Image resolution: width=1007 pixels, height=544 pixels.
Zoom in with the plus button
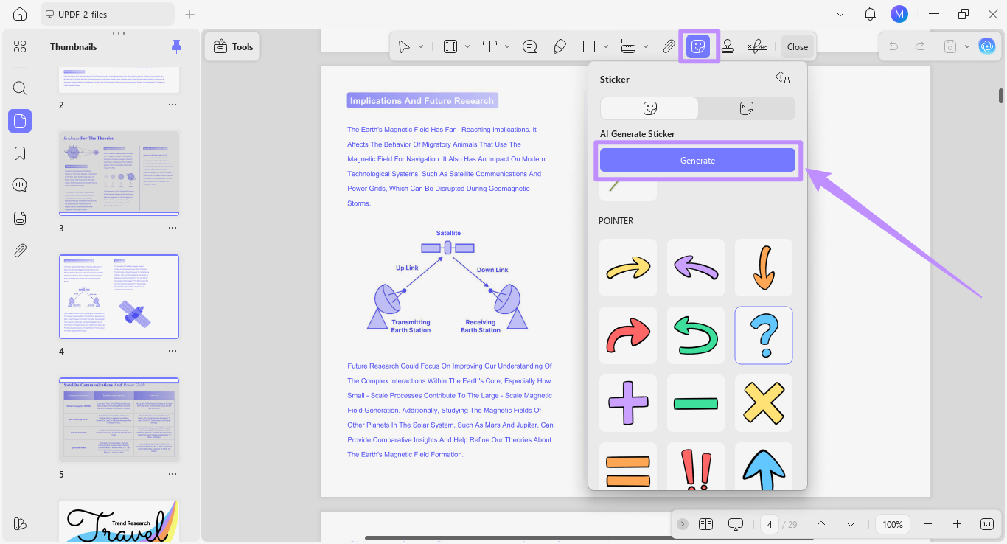957,524
